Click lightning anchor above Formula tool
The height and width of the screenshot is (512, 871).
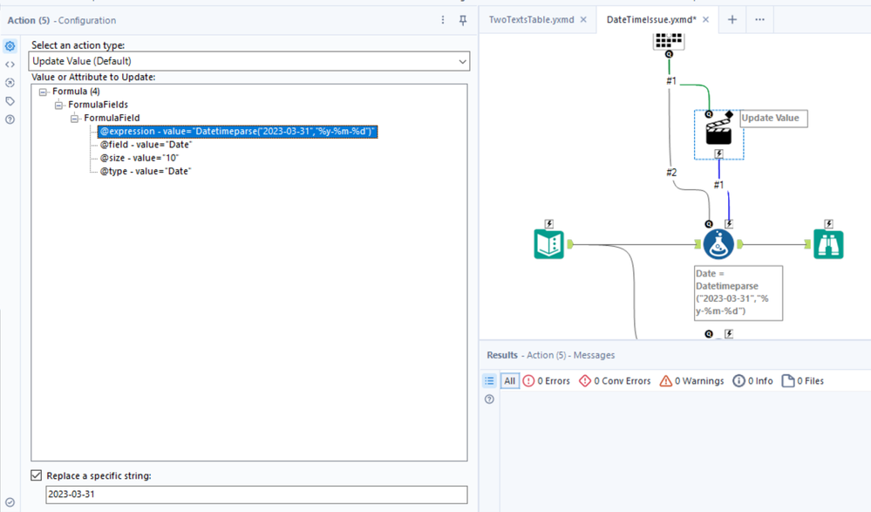point(729,223)
